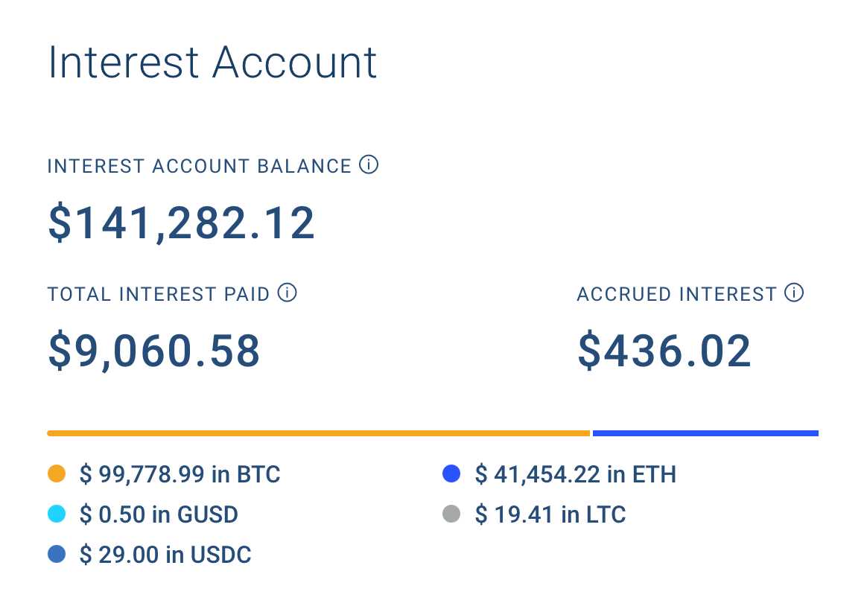The image size is (867, 609).
Task: Select the $41,454.22 in ETH entry
Action: [x=576, y=474]
